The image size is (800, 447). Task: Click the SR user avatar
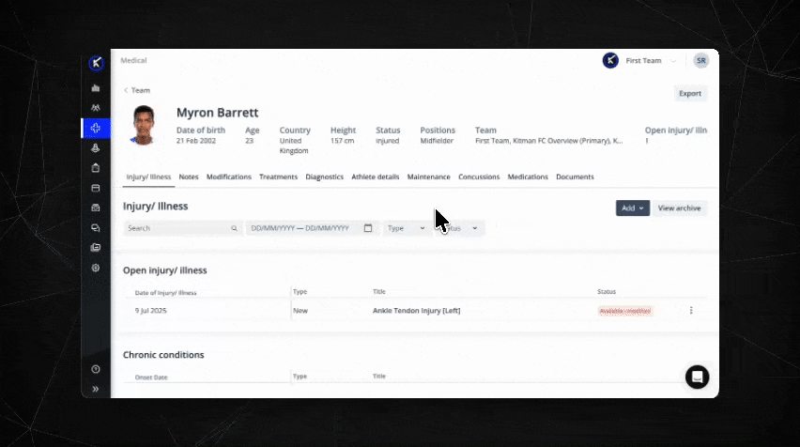click(x=700, y=61)
